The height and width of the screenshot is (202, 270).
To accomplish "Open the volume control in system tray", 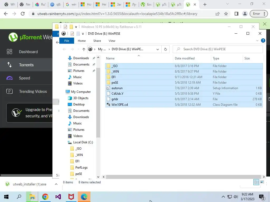I will pos(236,197).
